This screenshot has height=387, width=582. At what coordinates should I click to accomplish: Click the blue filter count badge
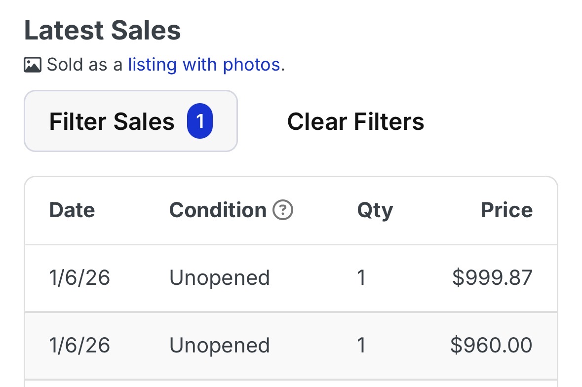[x=199, y=121]
